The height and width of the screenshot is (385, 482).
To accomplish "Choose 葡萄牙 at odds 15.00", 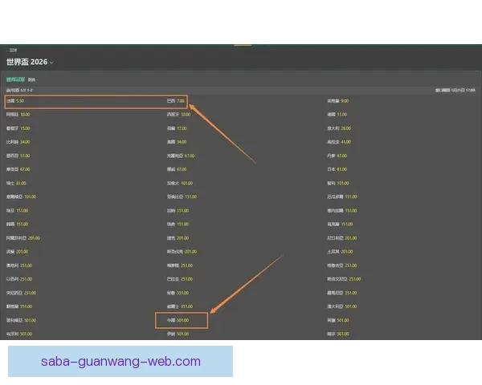I will click(18, 128).
